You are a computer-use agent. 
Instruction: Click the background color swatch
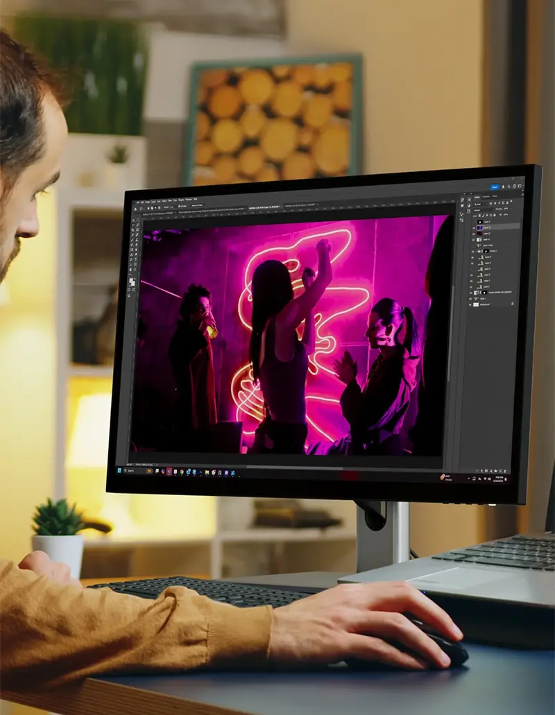coord(133,284)
